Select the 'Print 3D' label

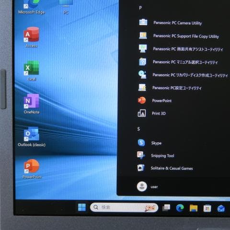tap(159, 114)
